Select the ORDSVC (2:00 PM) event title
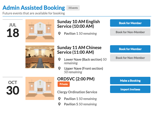Screen dimensions: 153x130 (76, 79)
